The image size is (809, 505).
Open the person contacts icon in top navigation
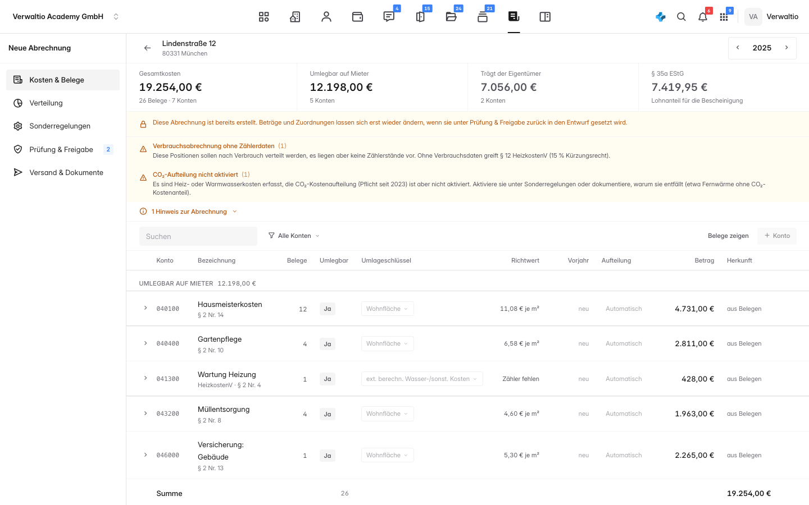point(326,17)
